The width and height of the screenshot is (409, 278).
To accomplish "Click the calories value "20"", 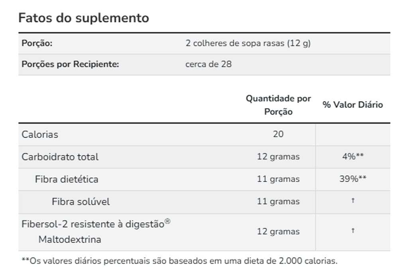I will pyautogui.click(x=278, y=134).
